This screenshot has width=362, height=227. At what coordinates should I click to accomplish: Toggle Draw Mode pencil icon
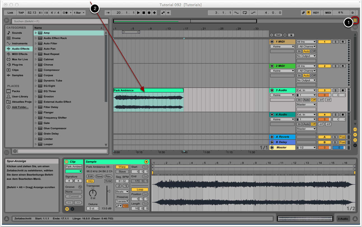pos(303,13)
